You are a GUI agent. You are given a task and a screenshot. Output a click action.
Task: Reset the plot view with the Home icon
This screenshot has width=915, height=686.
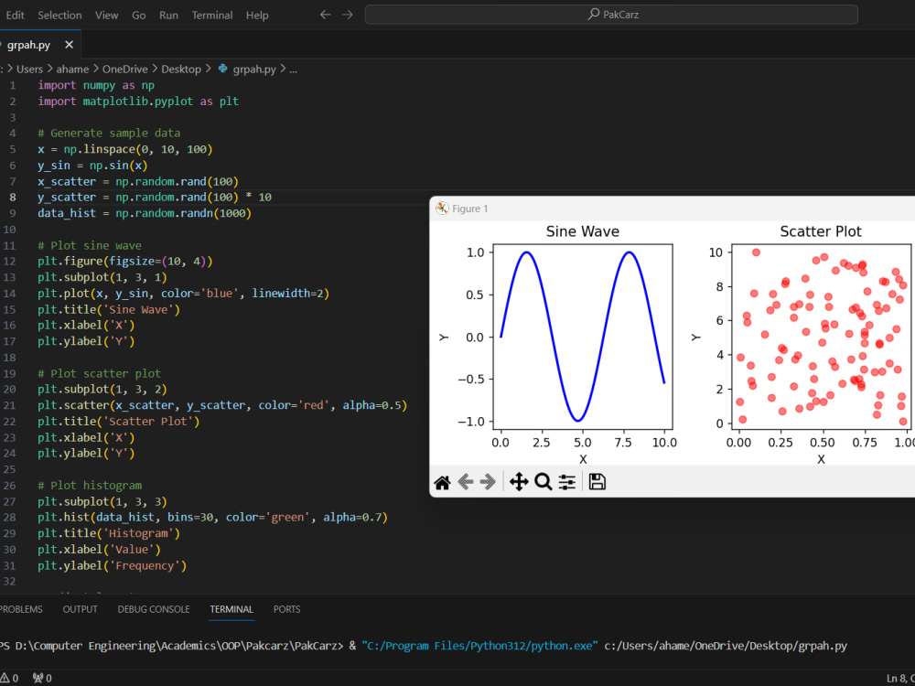click(442, 481)
